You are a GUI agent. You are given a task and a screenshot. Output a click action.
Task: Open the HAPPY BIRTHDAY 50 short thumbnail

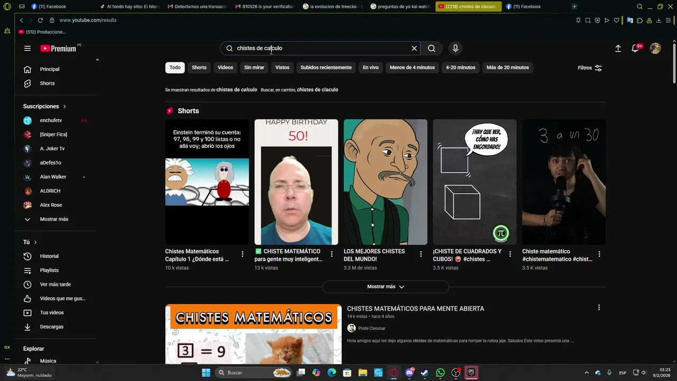pyautogui.click(x=296, y=182)
